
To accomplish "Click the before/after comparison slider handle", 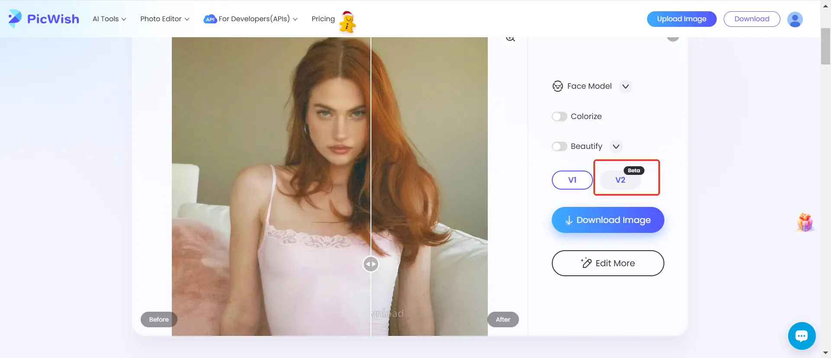I will point(371,264).
